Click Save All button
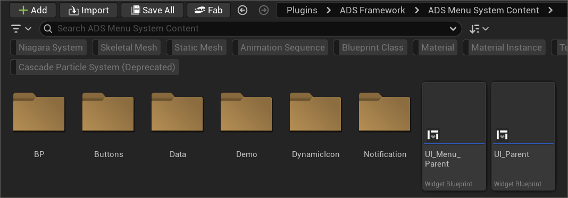Image resolution: width=568 pixels, height=198 pixels. 152,10
